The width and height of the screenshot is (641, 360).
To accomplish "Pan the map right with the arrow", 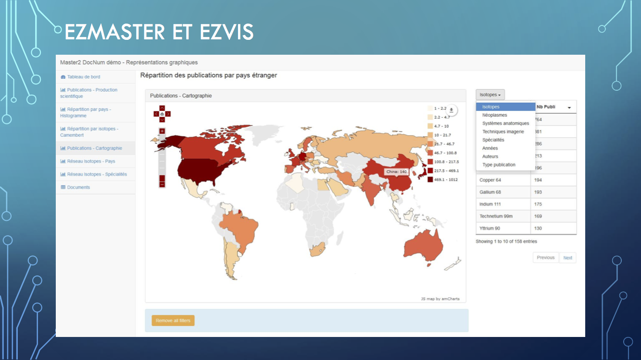I will [x=168, y=114].
